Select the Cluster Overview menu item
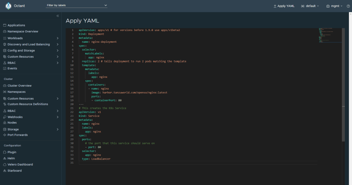Viewport: 352px width, 185px height. [x=19, y=86]
